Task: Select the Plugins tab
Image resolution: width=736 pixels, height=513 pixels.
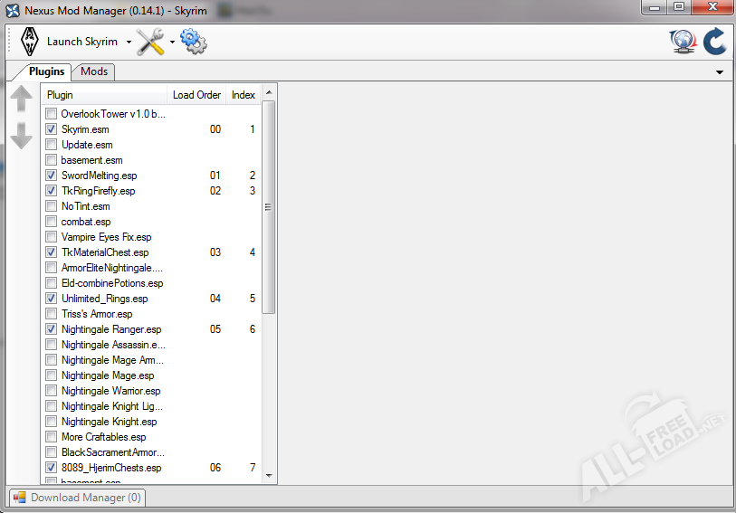Action: click(x=46, y=71)
